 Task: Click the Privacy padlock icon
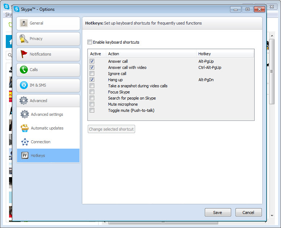[23, 39]
